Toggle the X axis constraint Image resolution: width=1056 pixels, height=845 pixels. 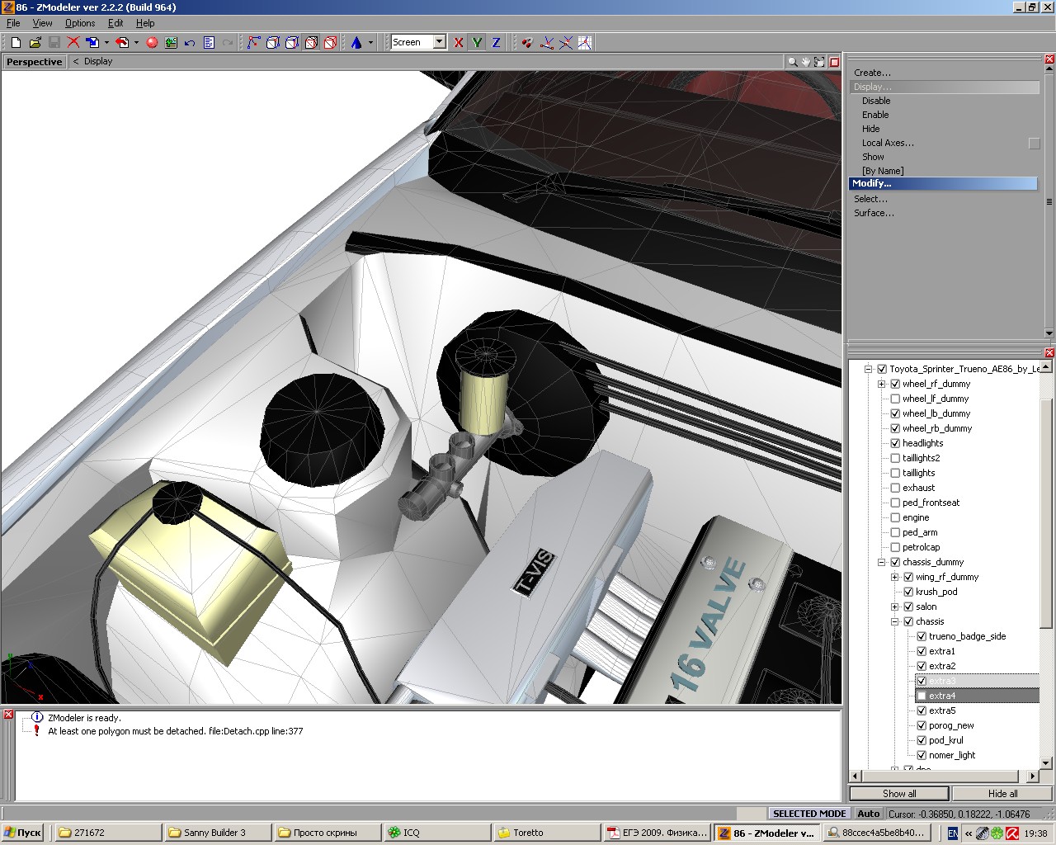[459, 42]
